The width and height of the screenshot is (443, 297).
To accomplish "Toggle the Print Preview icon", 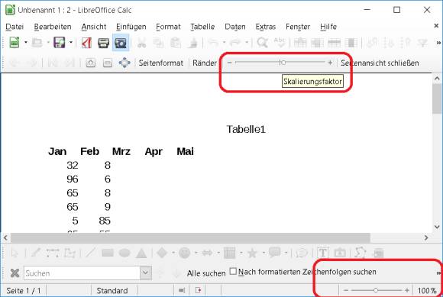I will tap(121, 43).
